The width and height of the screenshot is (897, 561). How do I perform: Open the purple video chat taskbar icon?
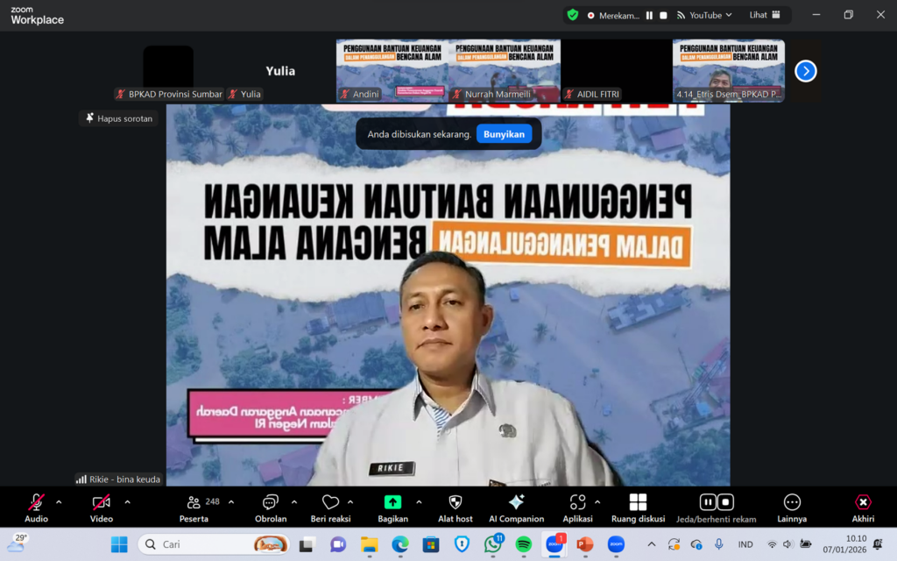point(338,544)
